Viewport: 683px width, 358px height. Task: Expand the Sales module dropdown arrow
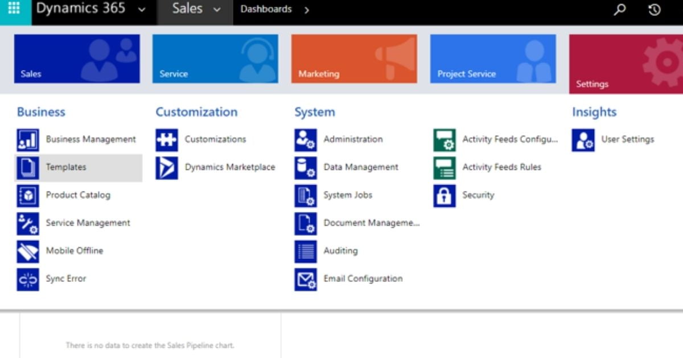(216, 10)
